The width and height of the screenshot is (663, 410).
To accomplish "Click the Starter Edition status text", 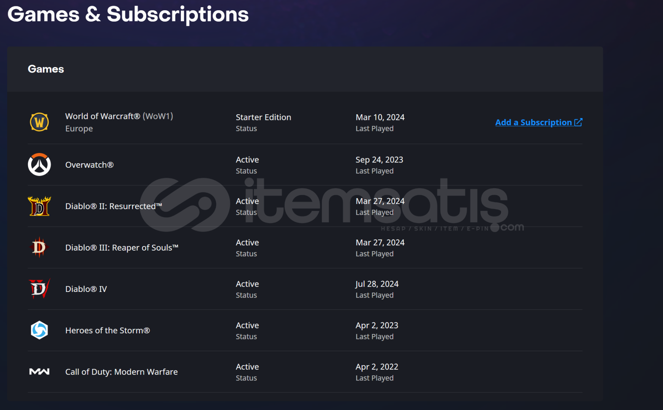I will coord(263,117).
